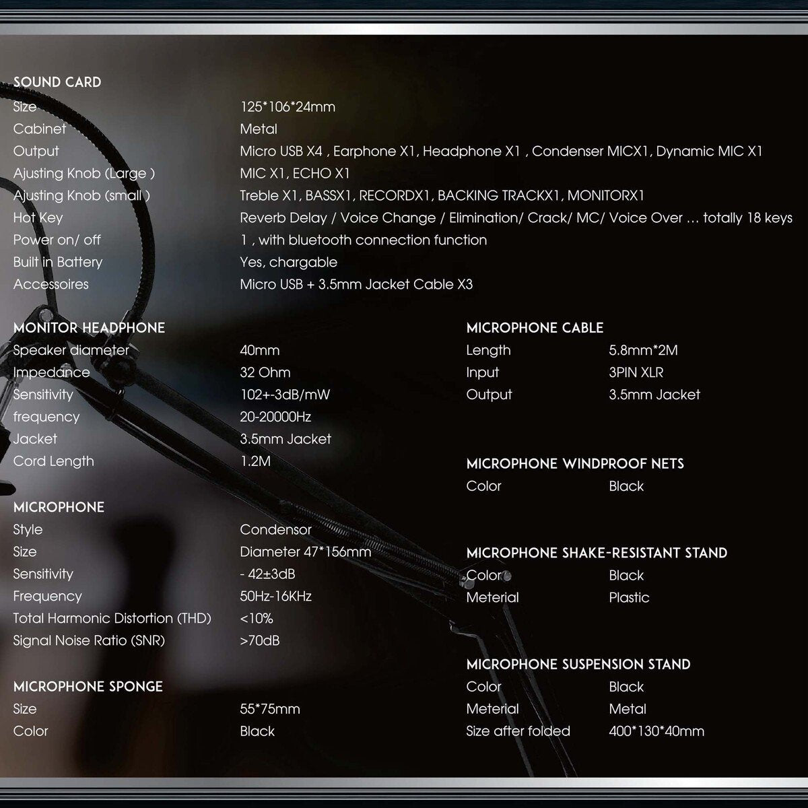Select the MICROPHONE SHAKE-RESISTANT STAND heading

coord(597,553)
